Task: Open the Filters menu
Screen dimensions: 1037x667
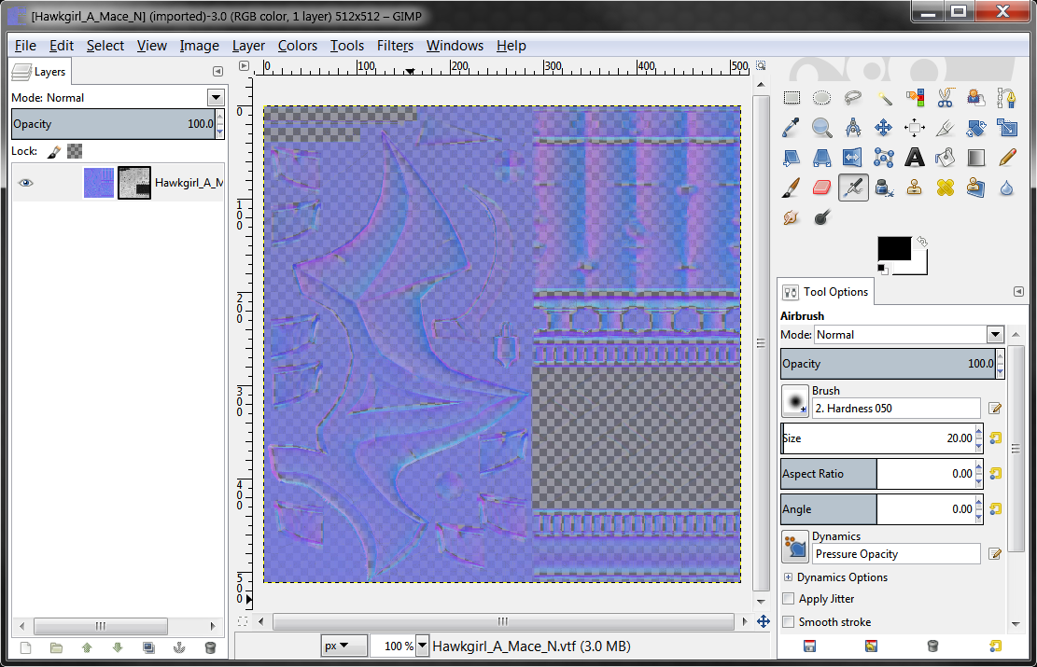Action: click(395, 46)
